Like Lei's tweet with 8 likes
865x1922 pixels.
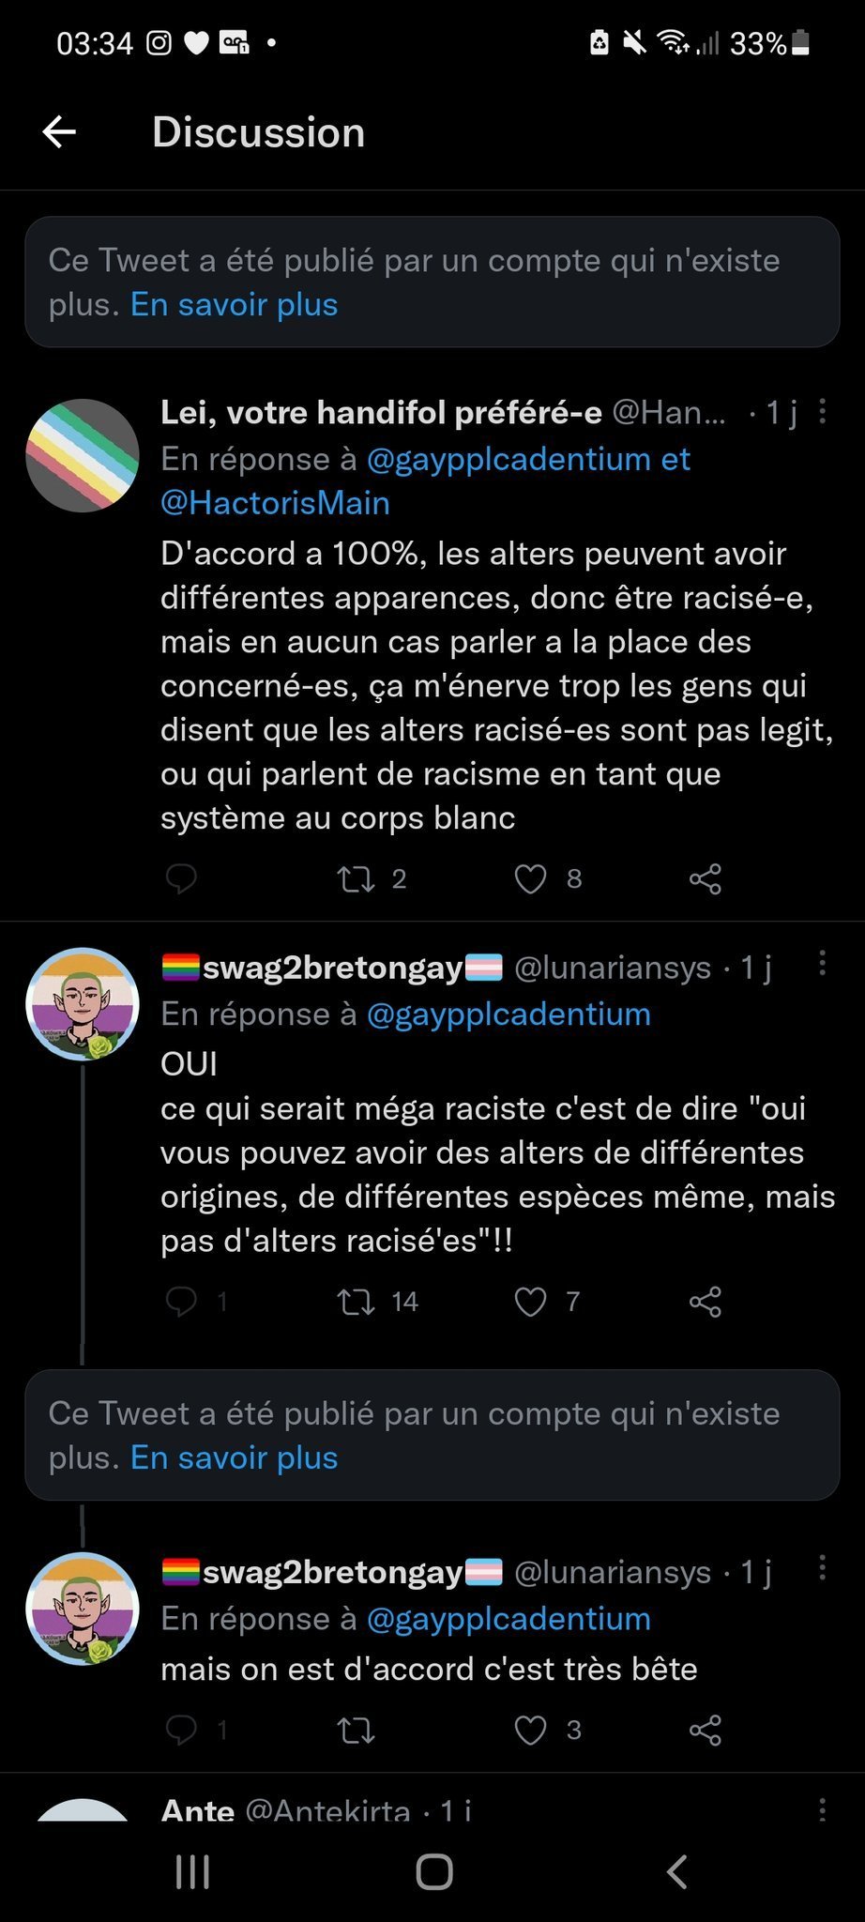click(x=531, y=879)
